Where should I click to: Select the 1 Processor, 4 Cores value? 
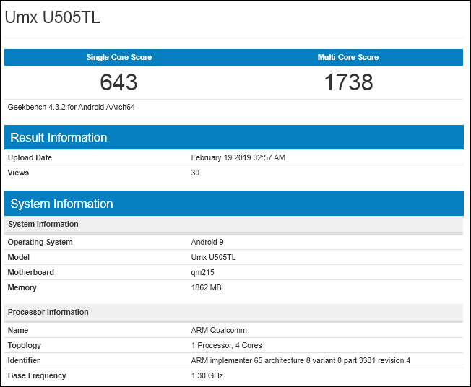(x=227, y=345)
